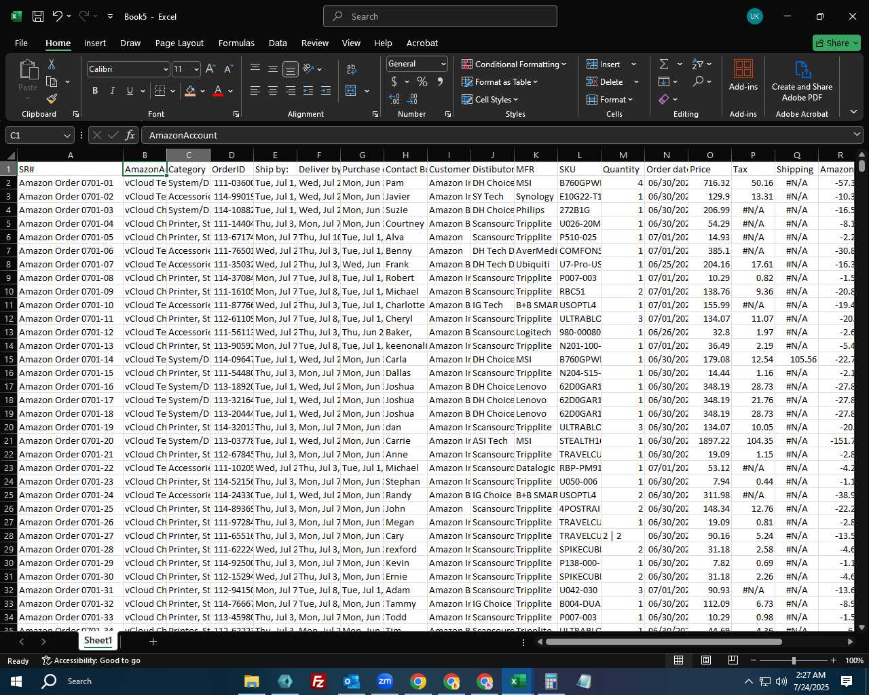Image resolution: width=869 pixels, height=695 pixels.
Task: Open the Add-ins button
Action: (743, 75)
